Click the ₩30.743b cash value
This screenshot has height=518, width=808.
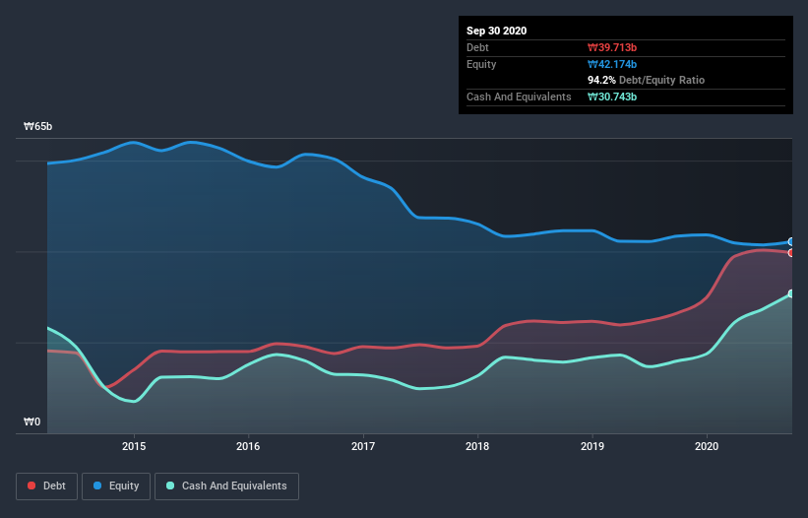pos(612,97)
